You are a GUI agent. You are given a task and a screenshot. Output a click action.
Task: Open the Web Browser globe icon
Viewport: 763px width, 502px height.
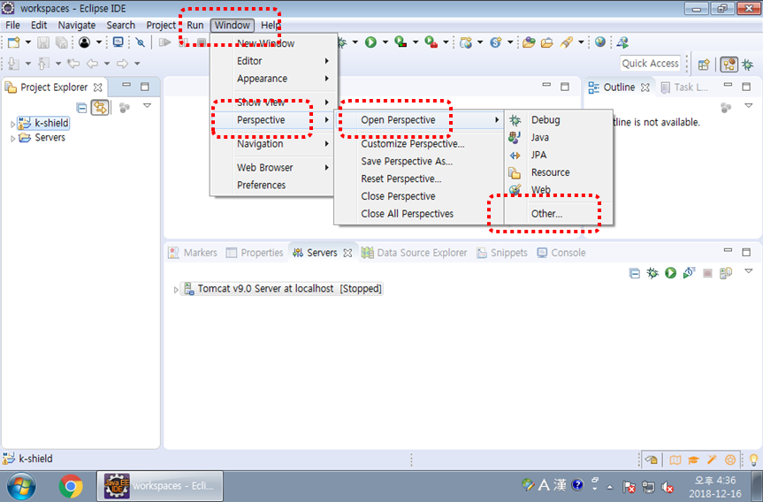(x=600, y=42)
